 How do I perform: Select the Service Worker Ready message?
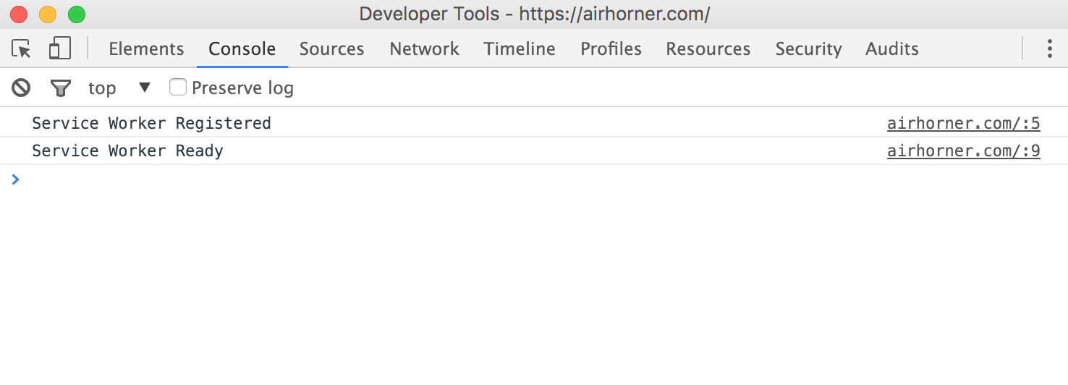click(x=127, y=151)
